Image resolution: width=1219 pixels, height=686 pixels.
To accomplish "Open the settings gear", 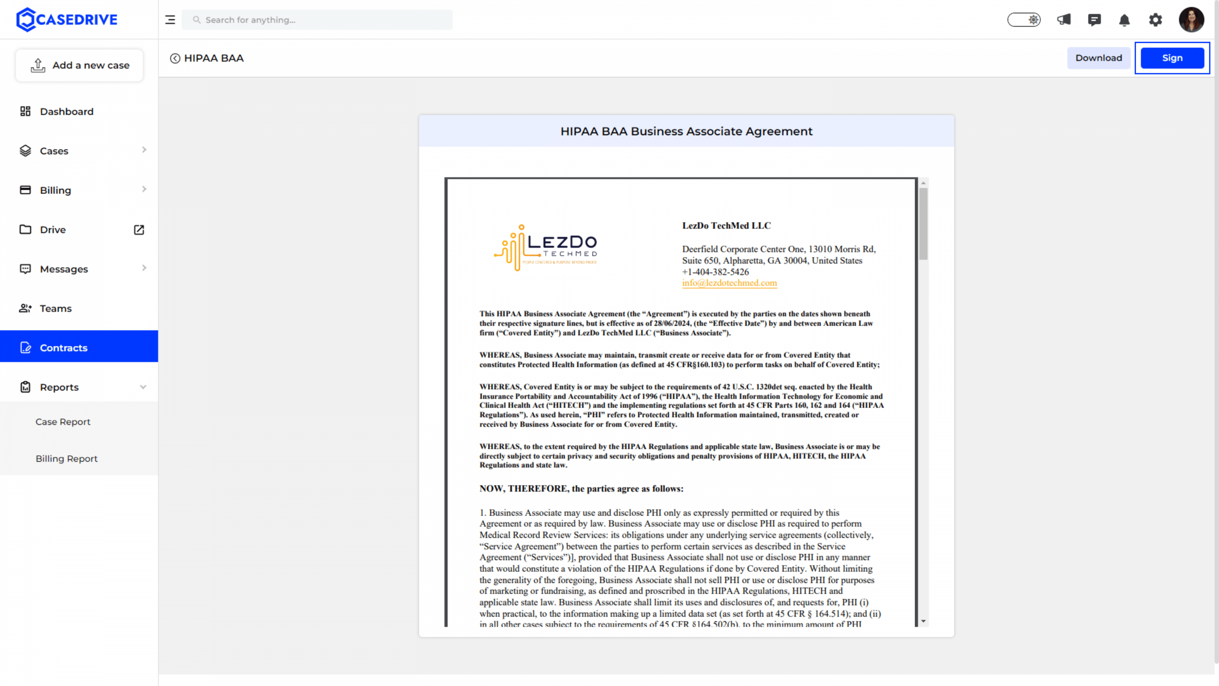I will tap(1155, 20).
